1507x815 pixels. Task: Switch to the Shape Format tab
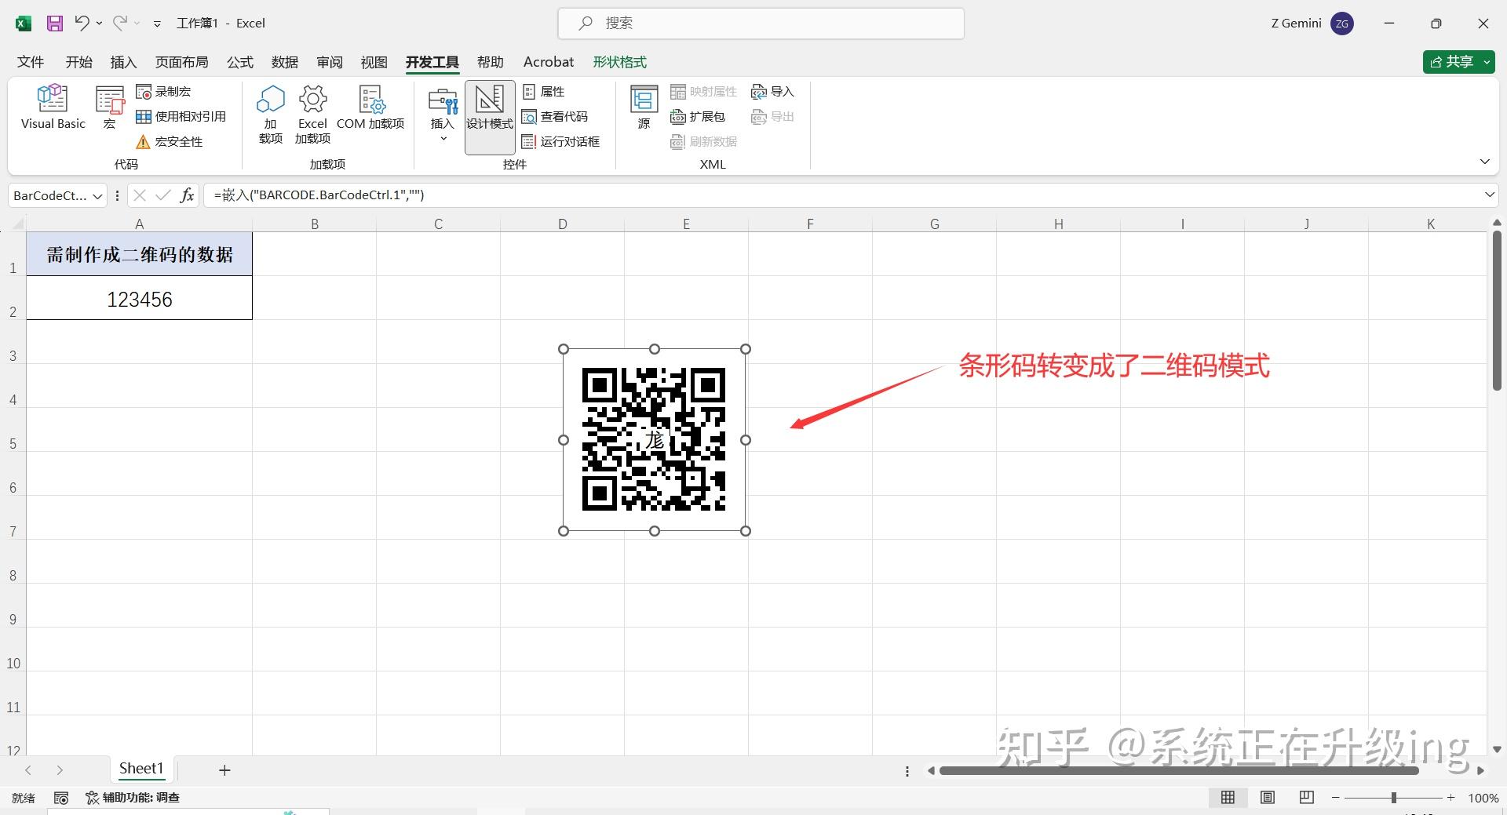(x=620, y=62)
